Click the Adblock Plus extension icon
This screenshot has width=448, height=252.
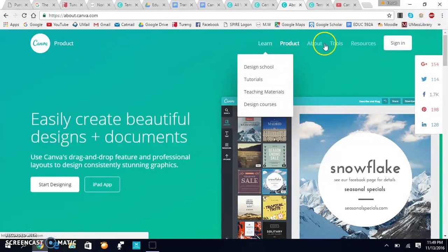pos(432,15)
